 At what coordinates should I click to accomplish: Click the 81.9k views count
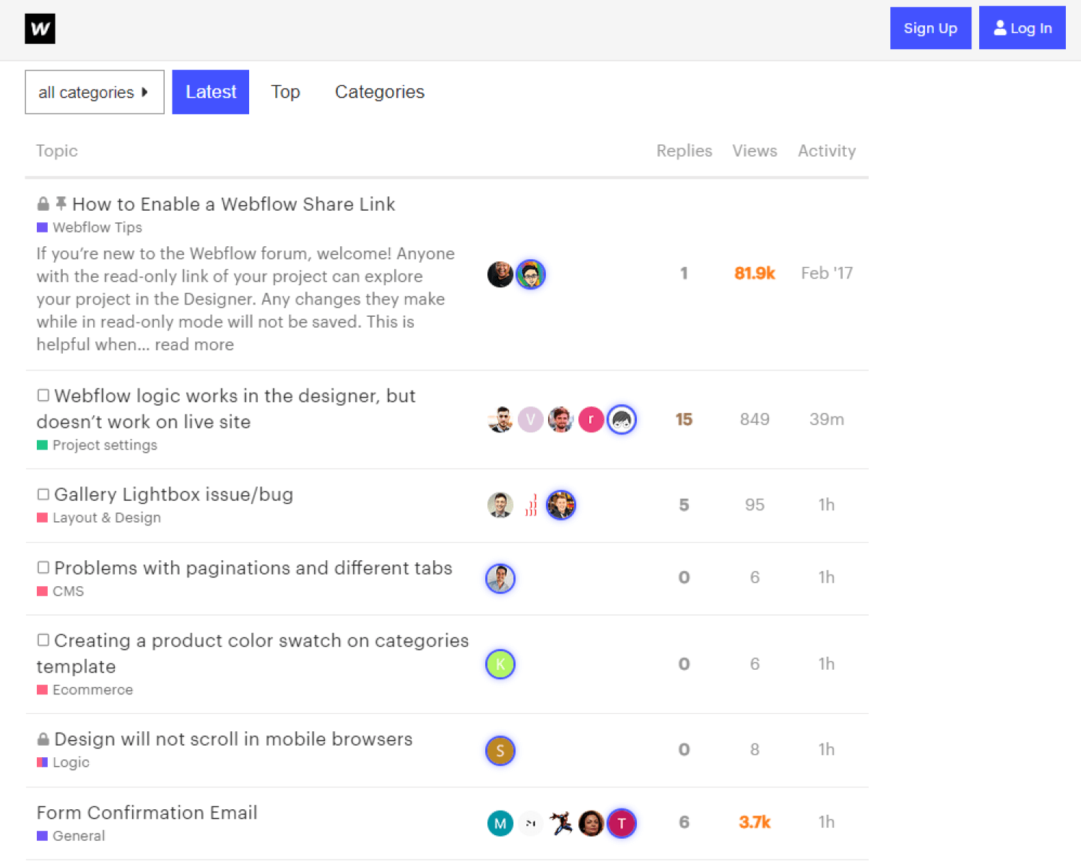coord(755,274)
